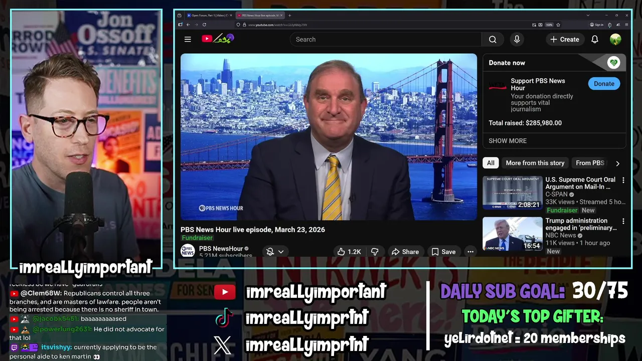Click the video title text March 23, 2026

point(300,230)
